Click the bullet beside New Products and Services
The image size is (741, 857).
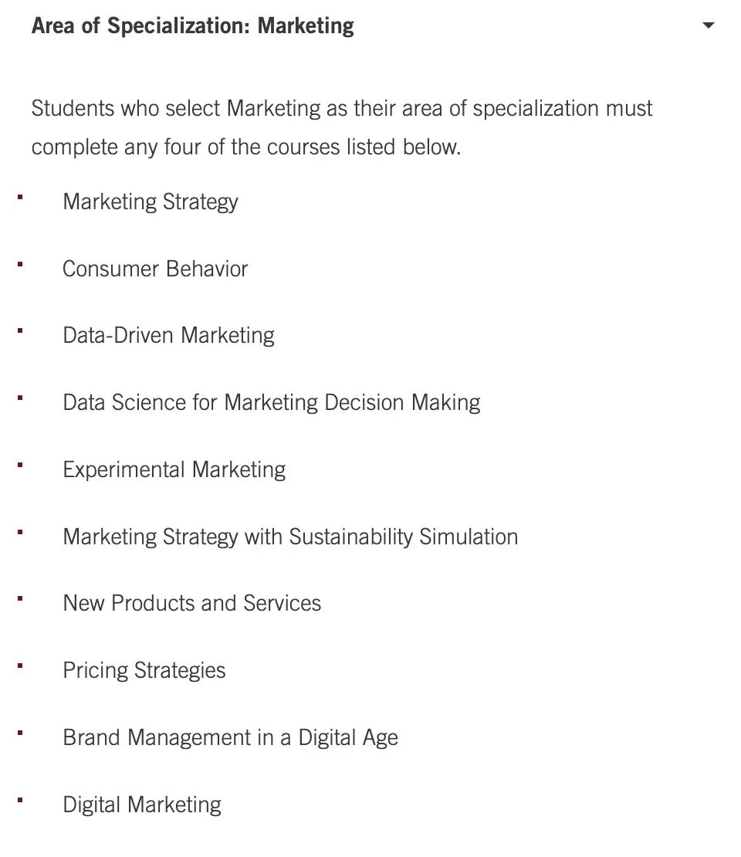pyautogui.click(x=20, y=598)
